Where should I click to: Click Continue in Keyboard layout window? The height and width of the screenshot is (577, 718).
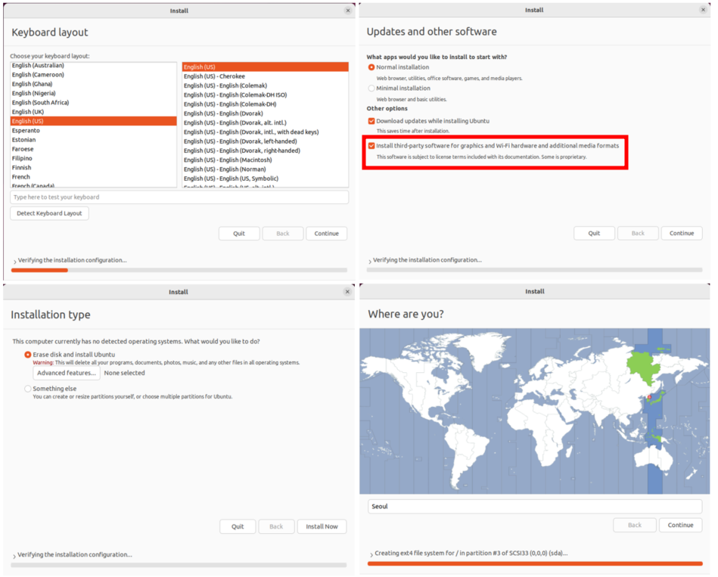coord(327,234)
